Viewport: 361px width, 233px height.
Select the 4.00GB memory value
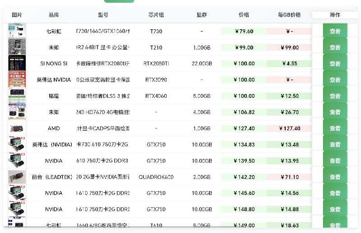202,112
